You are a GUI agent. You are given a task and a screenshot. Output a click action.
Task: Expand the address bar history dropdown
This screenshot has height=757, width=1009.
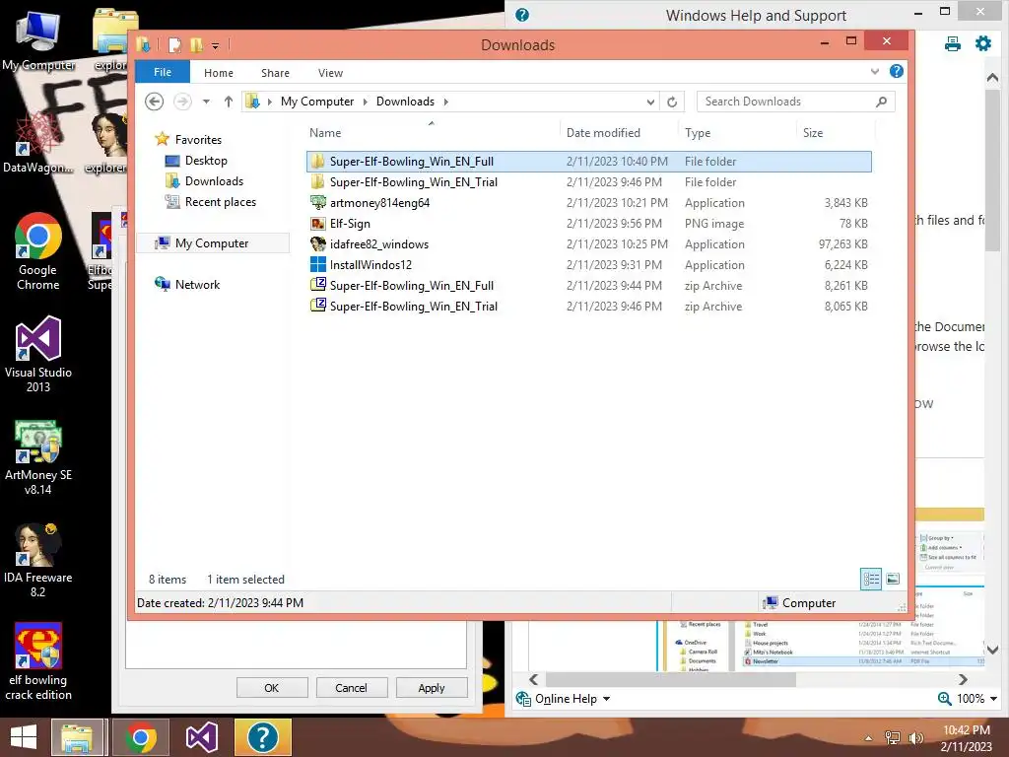coord(650,102)
